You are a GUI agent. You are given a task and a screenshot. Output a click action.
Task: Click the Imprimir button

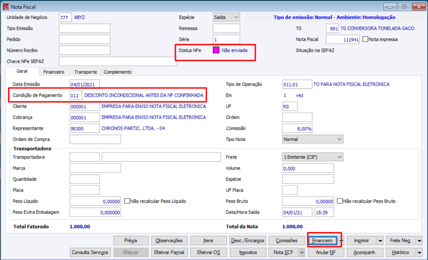[362, 241]
